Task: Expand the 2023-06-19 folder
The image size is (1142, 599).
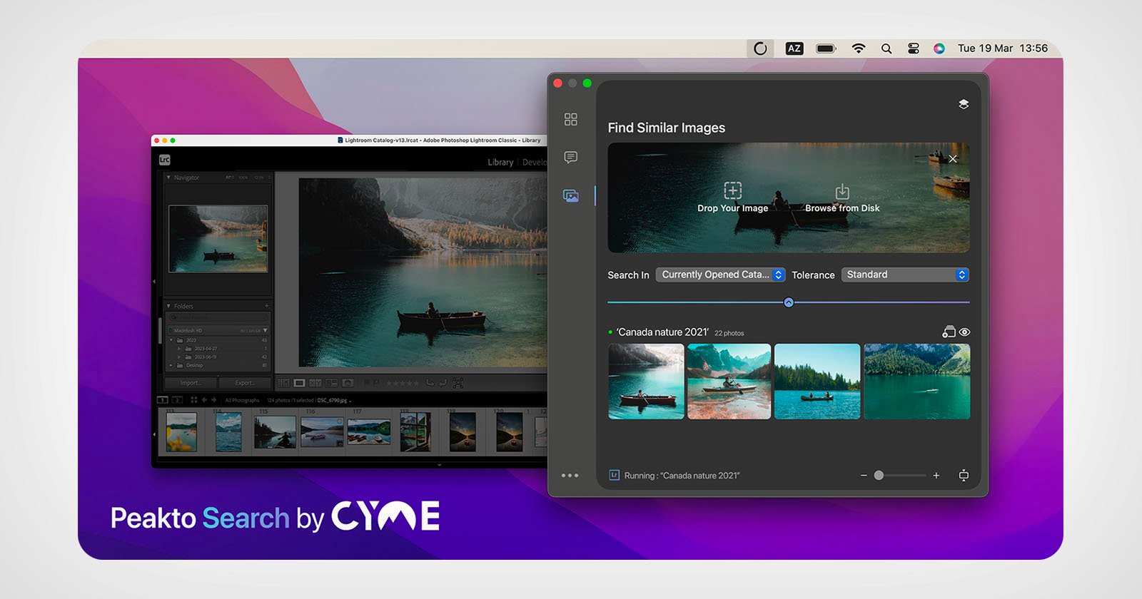Action: (x=179, y=357)
